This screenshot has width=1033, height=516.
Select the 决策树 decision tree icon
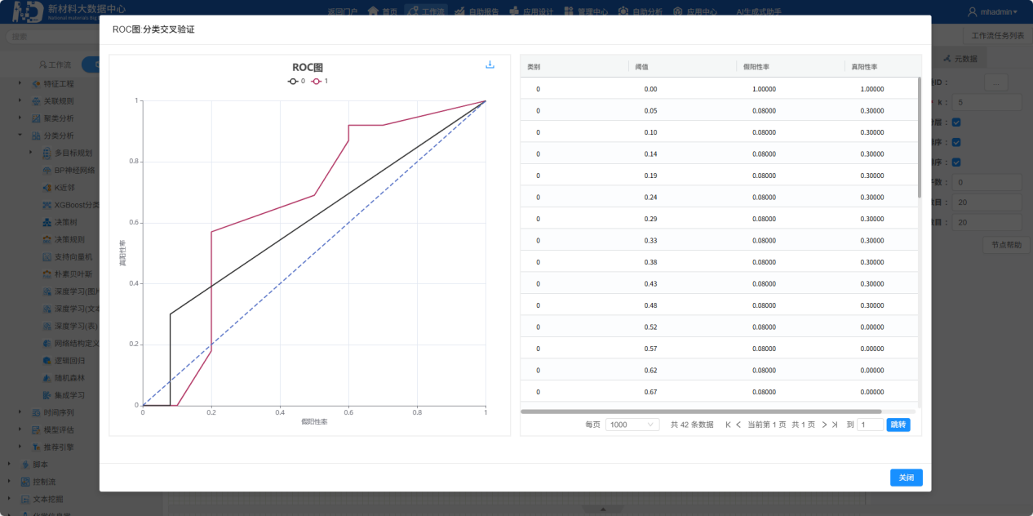click(47, 222)
